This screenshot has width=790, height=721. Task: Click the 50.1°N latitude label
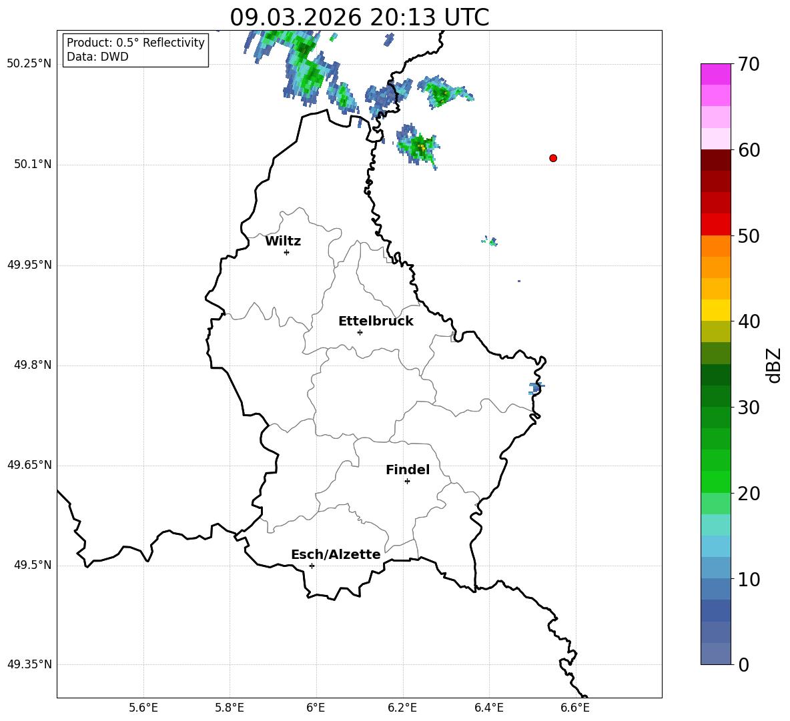coord(33,164)
